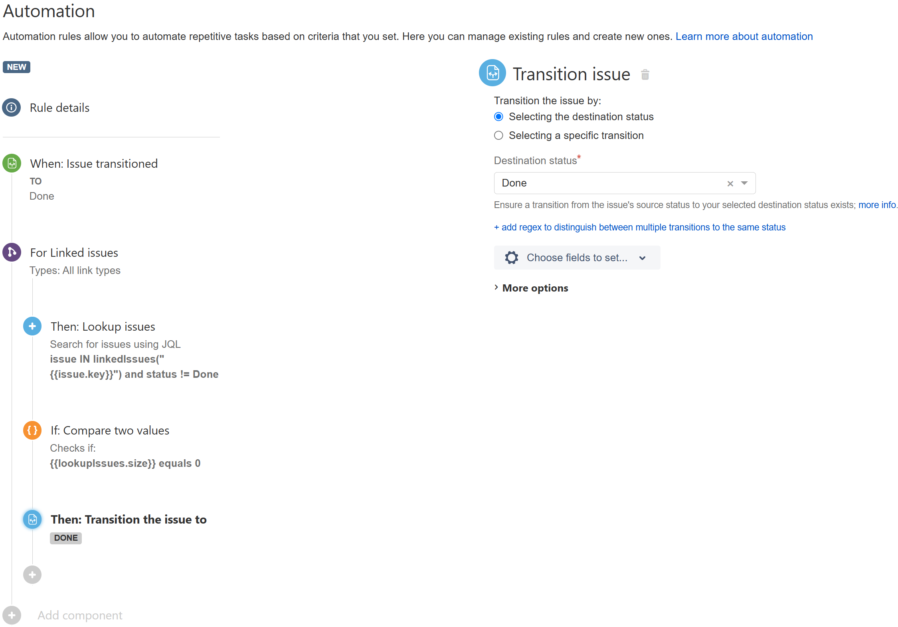The width and height of the screenshot is (898, 627).
Task: Open the Destination status dropdown
Action: 744,183
